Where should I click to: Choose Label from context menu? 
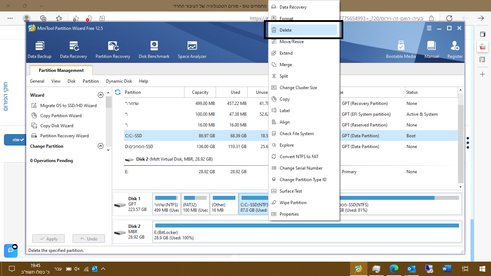(304, 111)
